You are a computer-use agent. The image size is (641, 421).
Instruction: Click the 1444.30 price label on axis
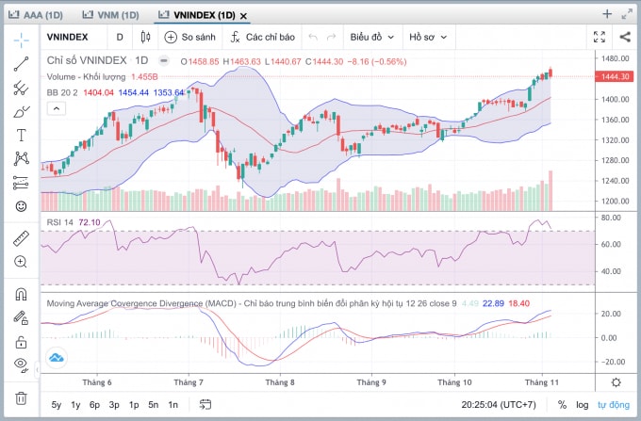615,76
